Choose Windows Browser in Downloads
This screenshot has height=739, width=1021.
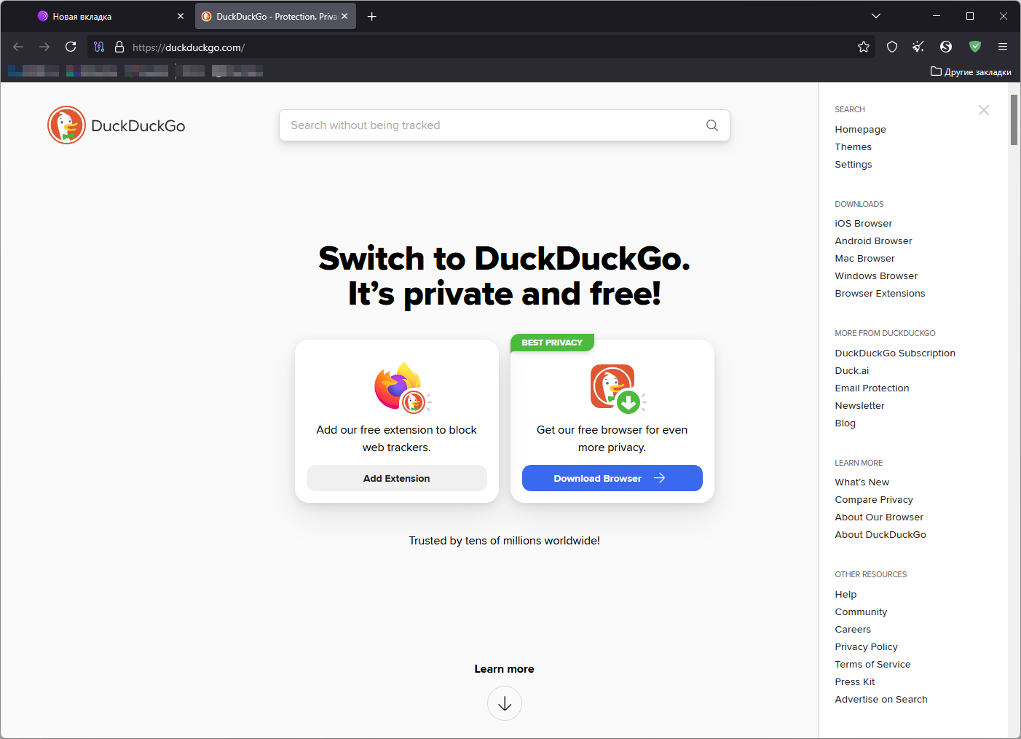876,275
